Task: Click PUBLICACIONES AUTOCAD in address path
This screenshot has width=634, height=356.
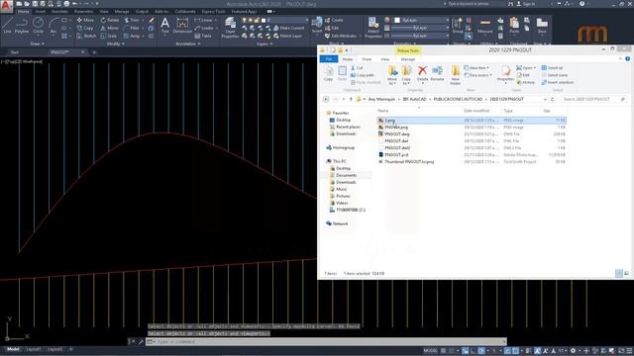Action: [458, 99]
